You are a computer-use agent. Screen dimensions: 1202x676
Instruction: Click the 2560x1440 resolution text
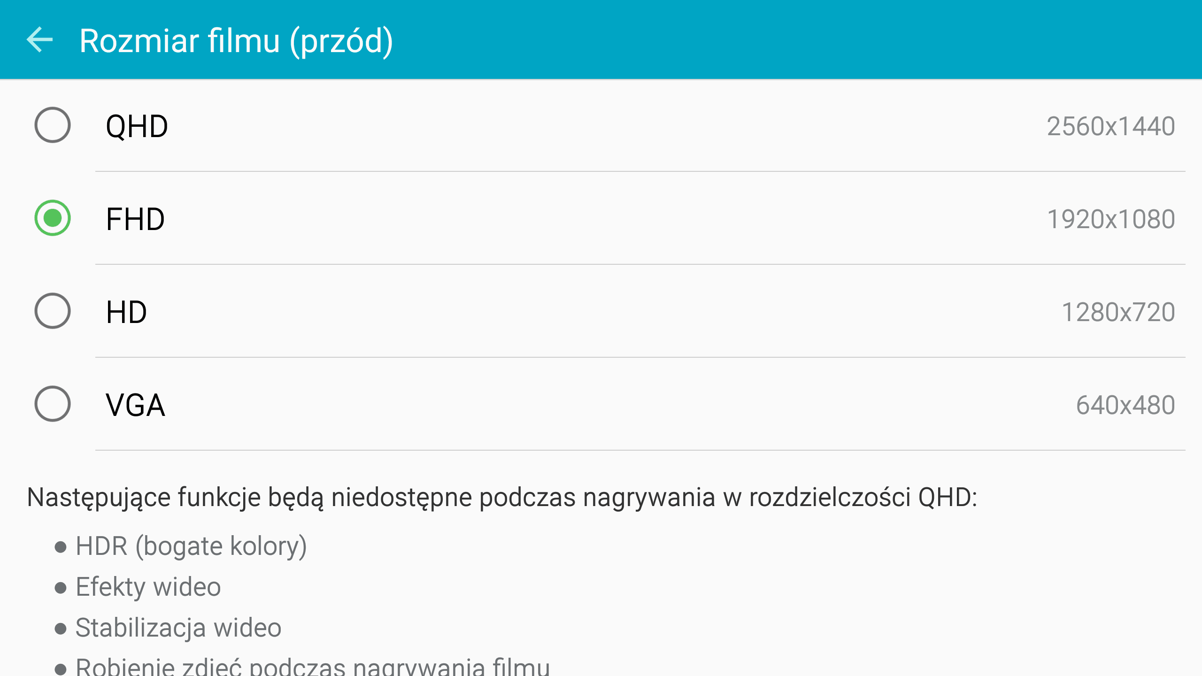[x=1111, y=126]
